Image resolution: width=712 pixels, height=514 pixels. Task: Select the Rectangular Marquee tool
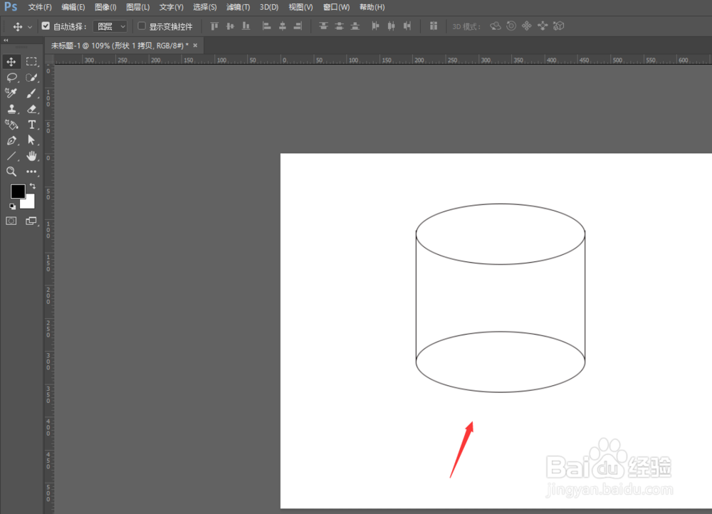(31, 62)
